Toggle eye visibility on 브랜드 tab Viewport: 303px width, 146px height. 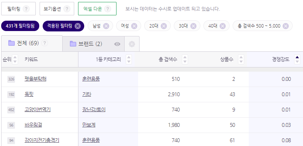point(117,44)
